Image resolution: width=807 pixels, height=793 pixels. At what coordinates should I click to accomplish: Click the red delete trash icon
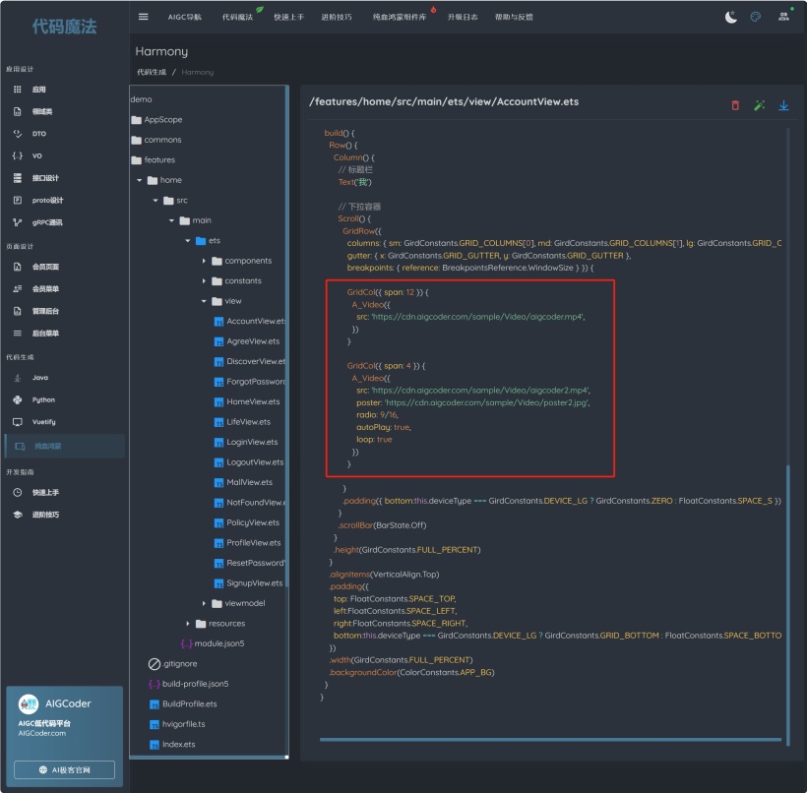coord(735,105)
